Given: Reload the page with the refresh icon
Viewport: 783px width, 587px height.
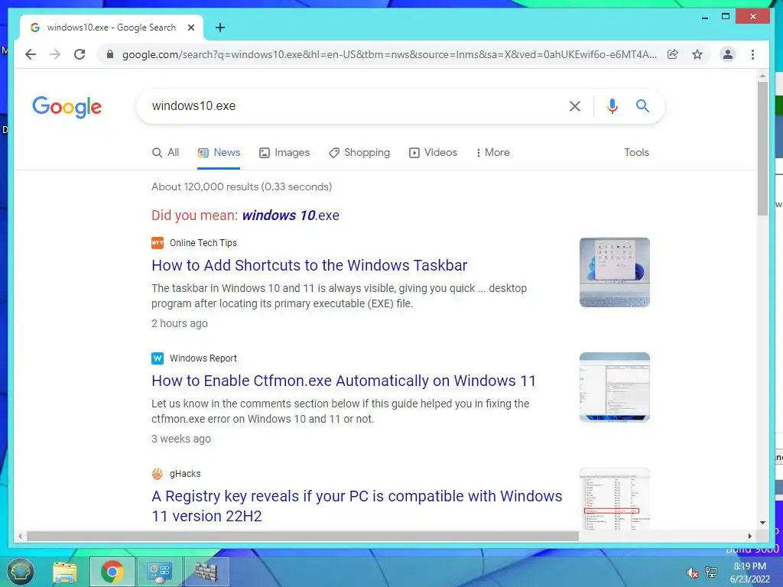Looking at the screenshot, I should [x=80, y=54].
